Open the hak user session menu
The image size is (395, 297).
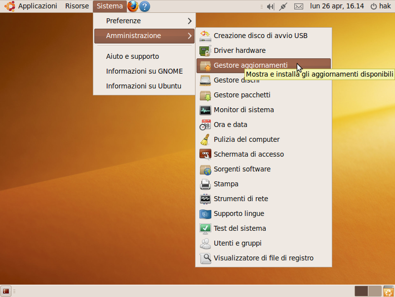(381, 6)
